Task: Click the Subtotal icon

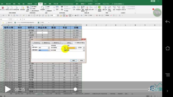Action: tap(123, 7)
